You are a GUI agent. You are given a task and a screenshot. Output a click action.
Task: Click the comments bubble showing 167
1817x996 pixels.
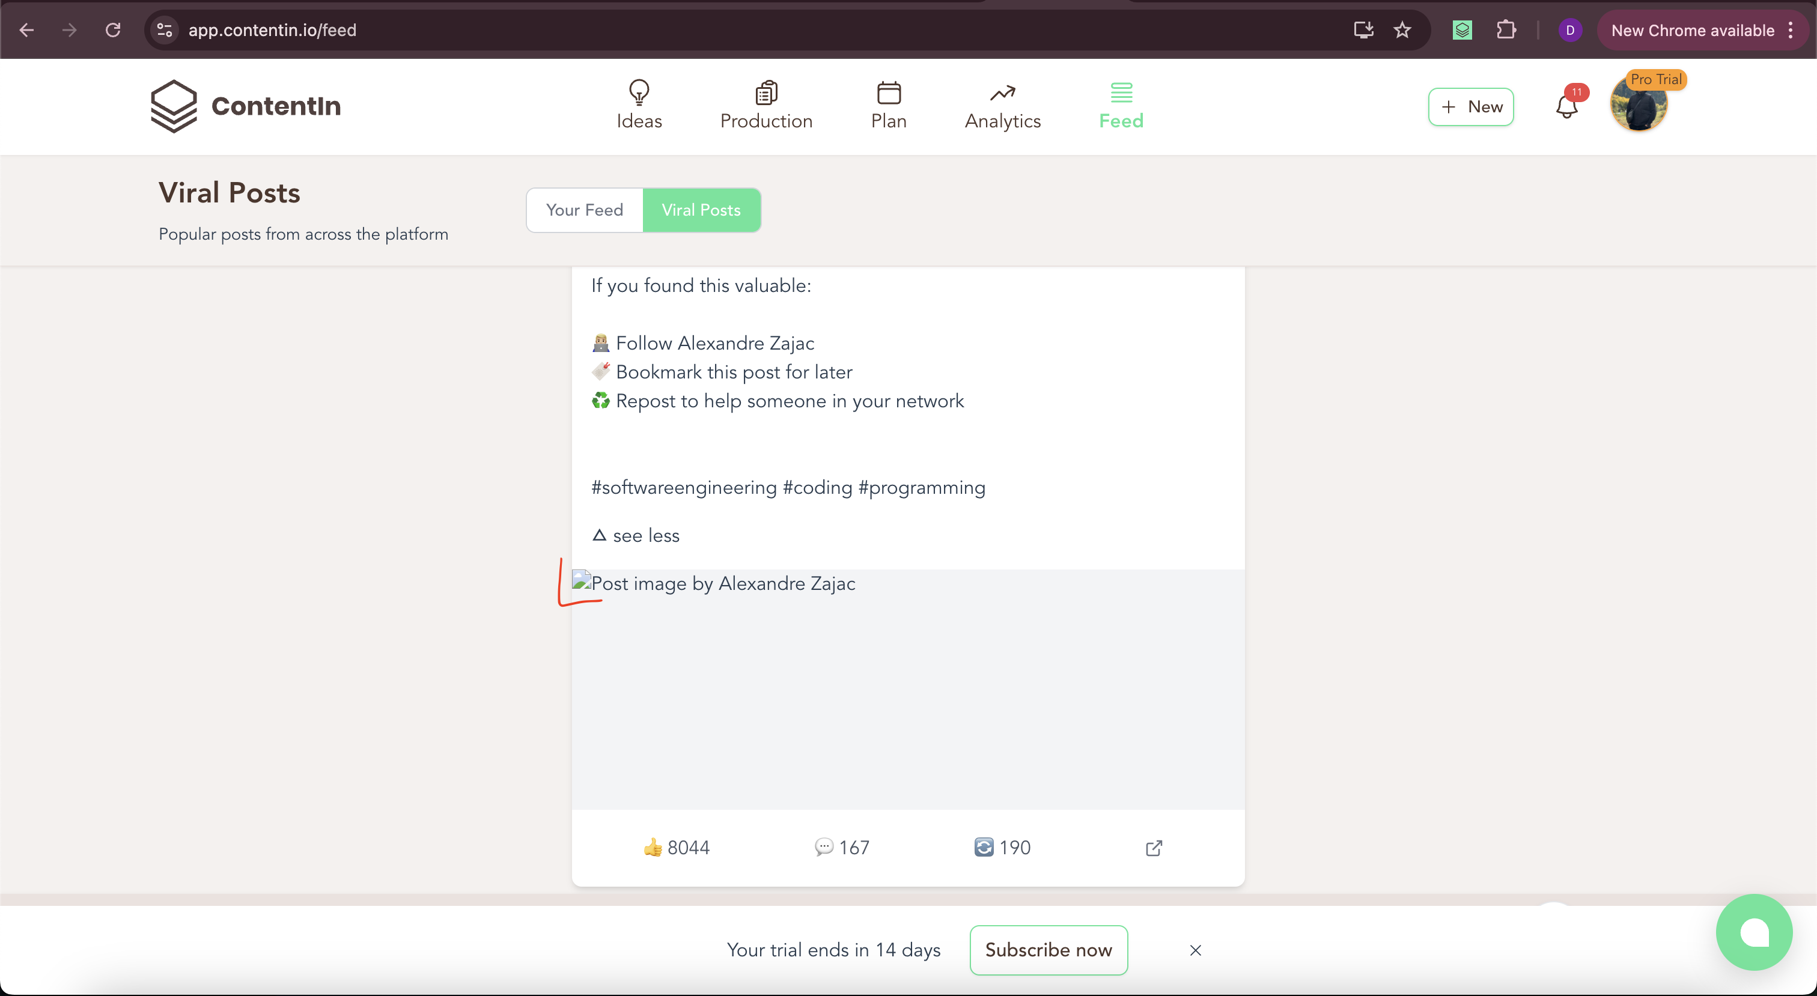coord(841,847)
